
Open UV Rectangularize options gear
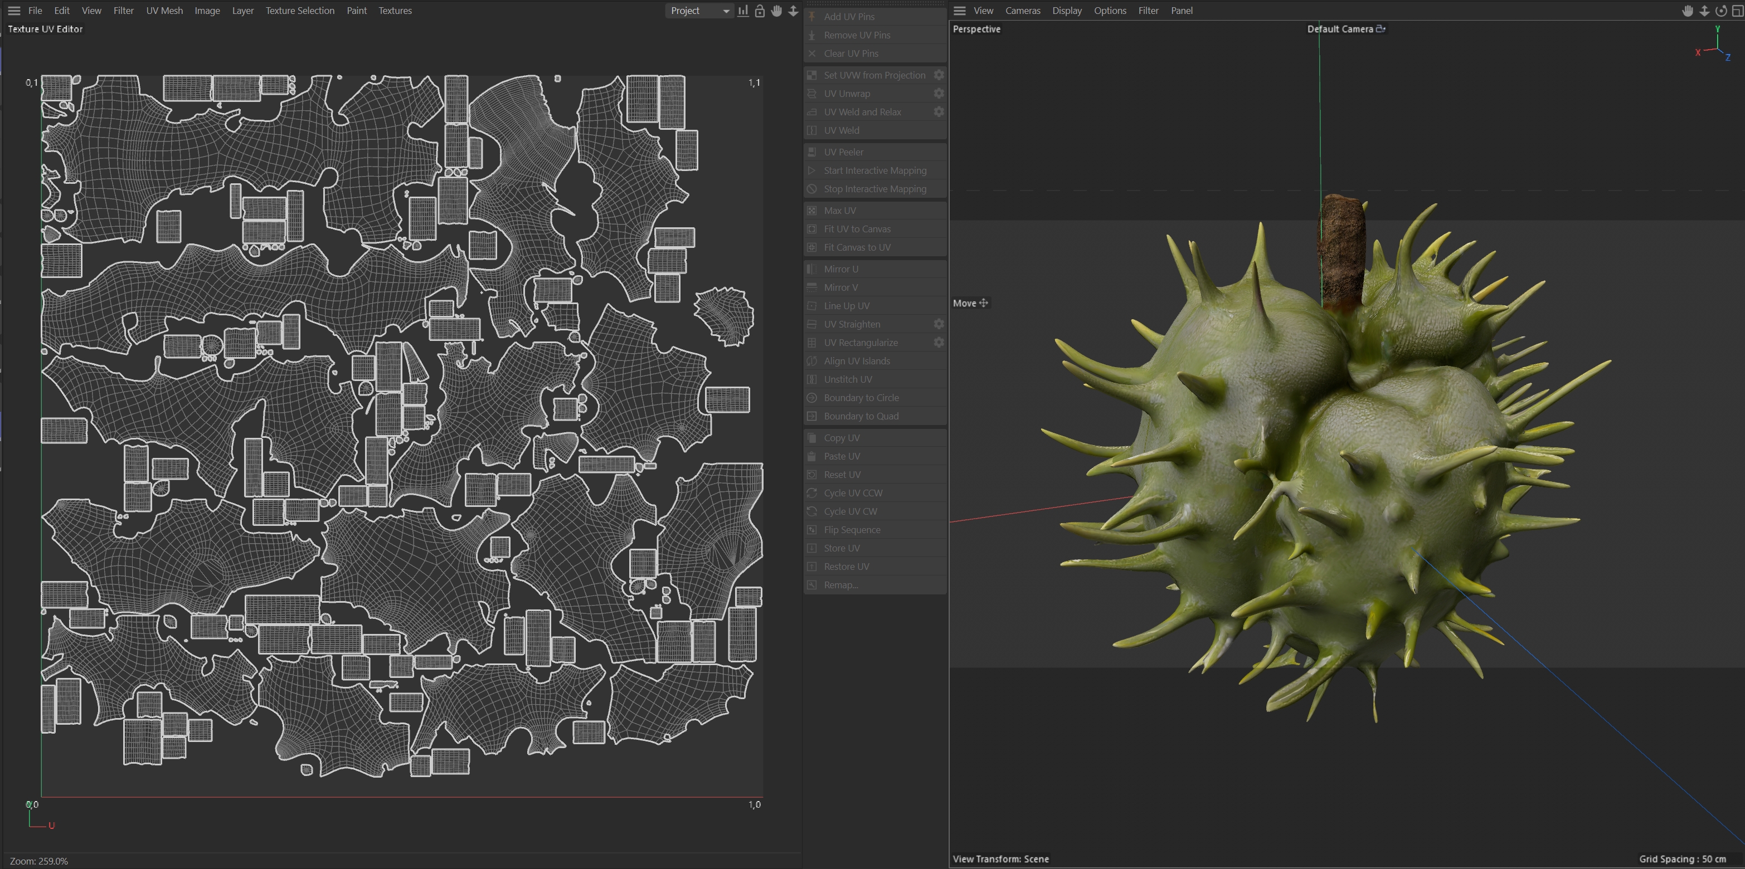pos(939,343)
